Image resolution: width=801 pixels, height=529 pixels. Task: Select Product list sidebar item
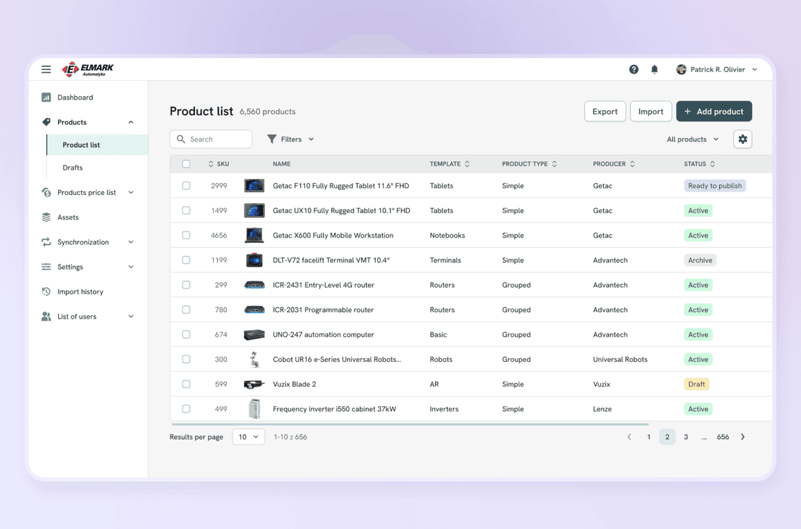tap(97, 145)
